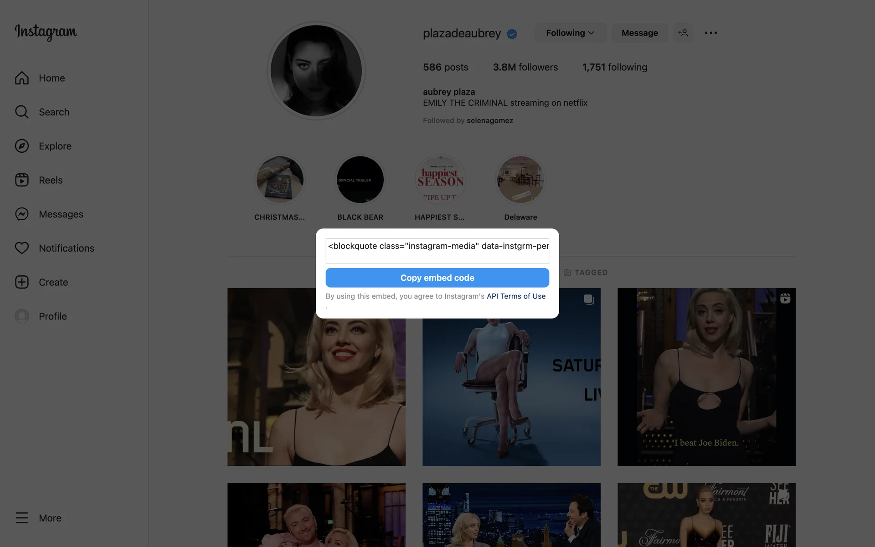The image size is (875, 547).
Task: Open the API Terms of Use link
Action: 516,296
